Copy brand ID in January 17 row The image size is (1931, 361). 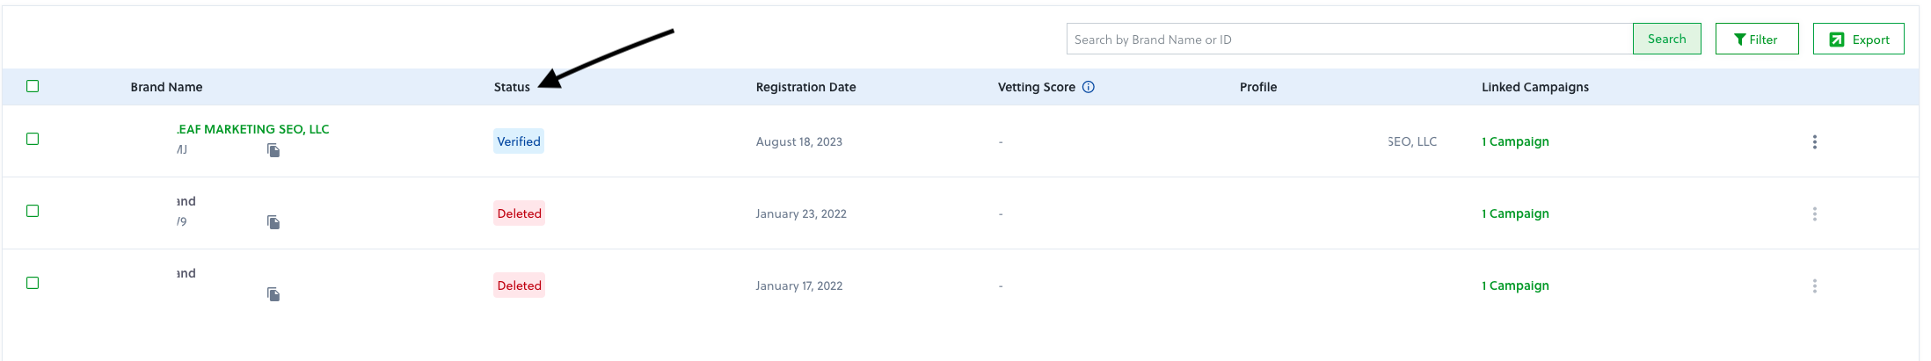[x=273, y=295]
